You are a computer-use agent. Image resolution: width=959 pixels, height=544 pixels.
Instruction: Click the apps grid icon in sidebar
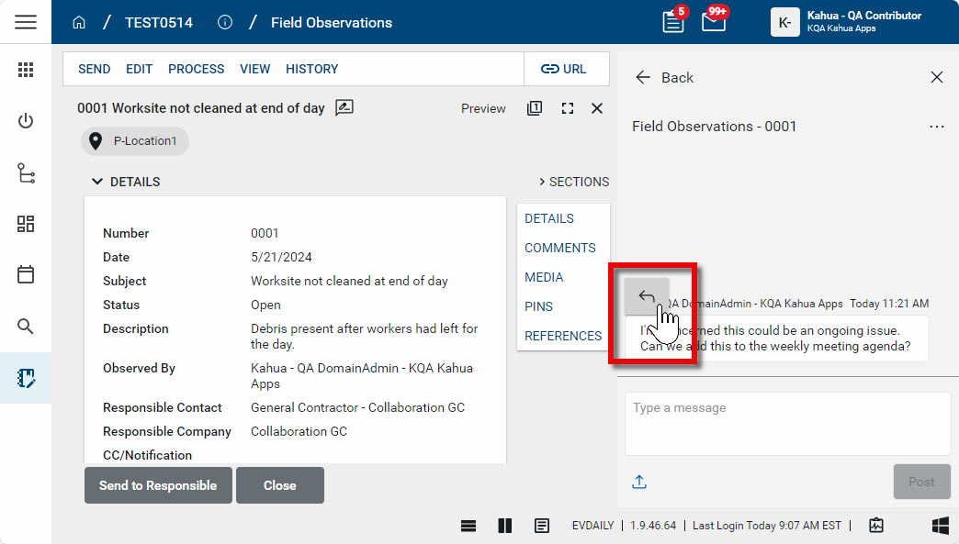[x=26, y=70]
